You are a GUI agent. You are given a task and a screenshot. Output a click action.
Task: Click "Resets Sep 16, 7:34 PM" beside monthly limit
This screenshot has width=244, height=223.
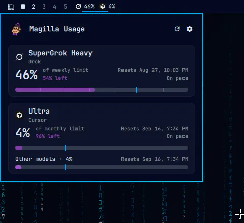tap(155, 129)
